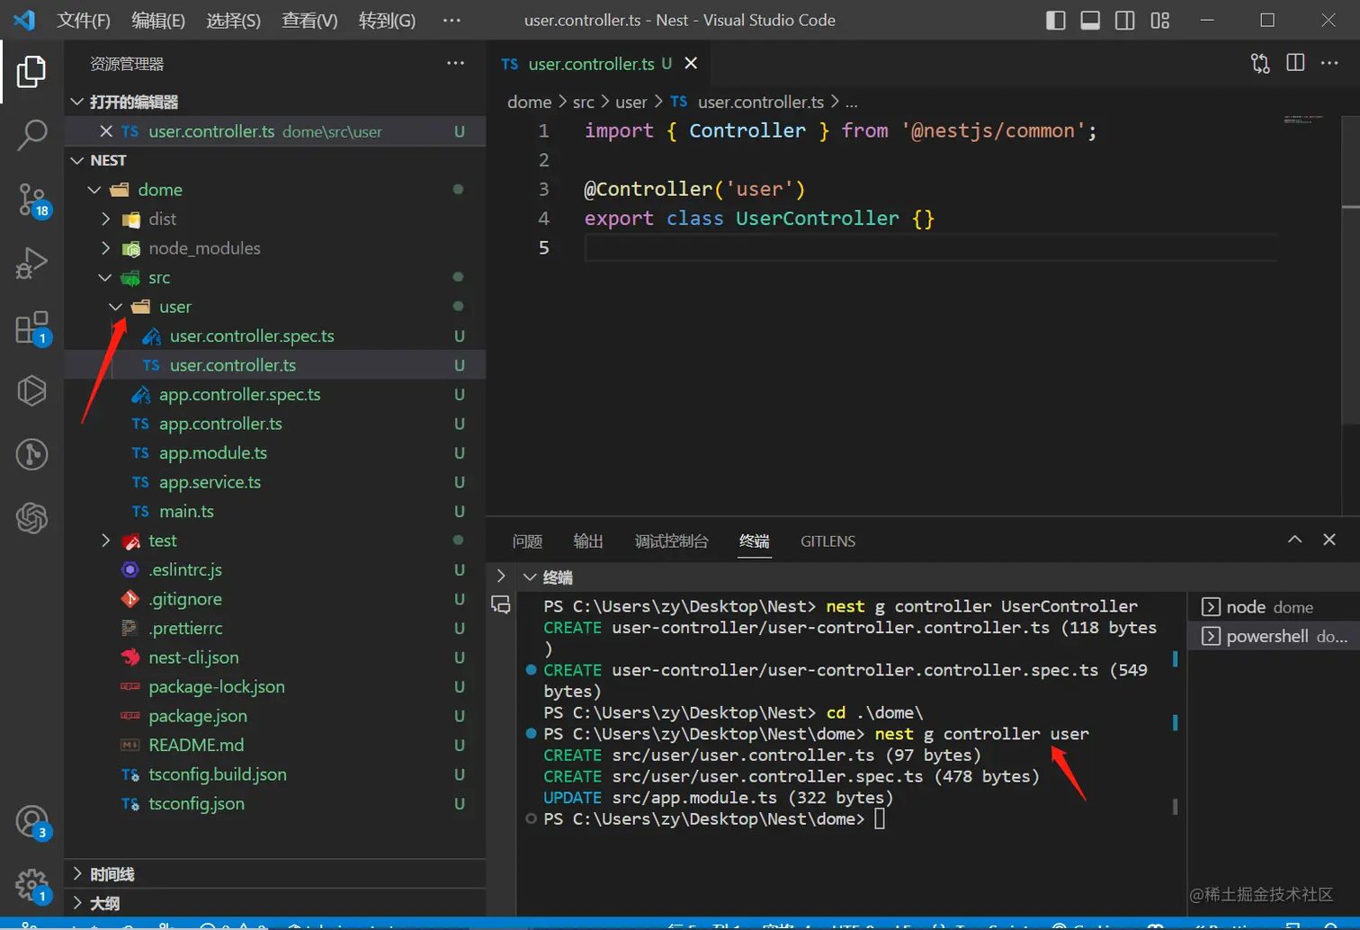Open the Extensions view

click(x=32, y=327)
